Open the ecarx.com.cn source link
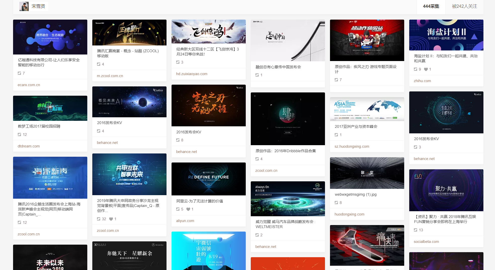Screen dimensions: 495x270 coord(29,85)
